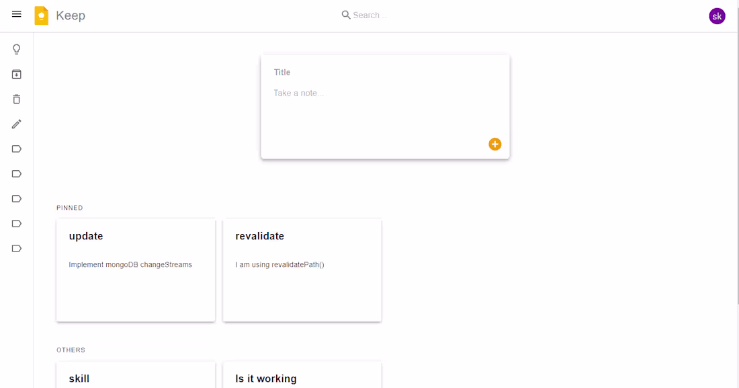Image resolution: width=739 pixels, height=388 pixels.
Task: Click the yellow Keep logo icon
Action: 40,14
